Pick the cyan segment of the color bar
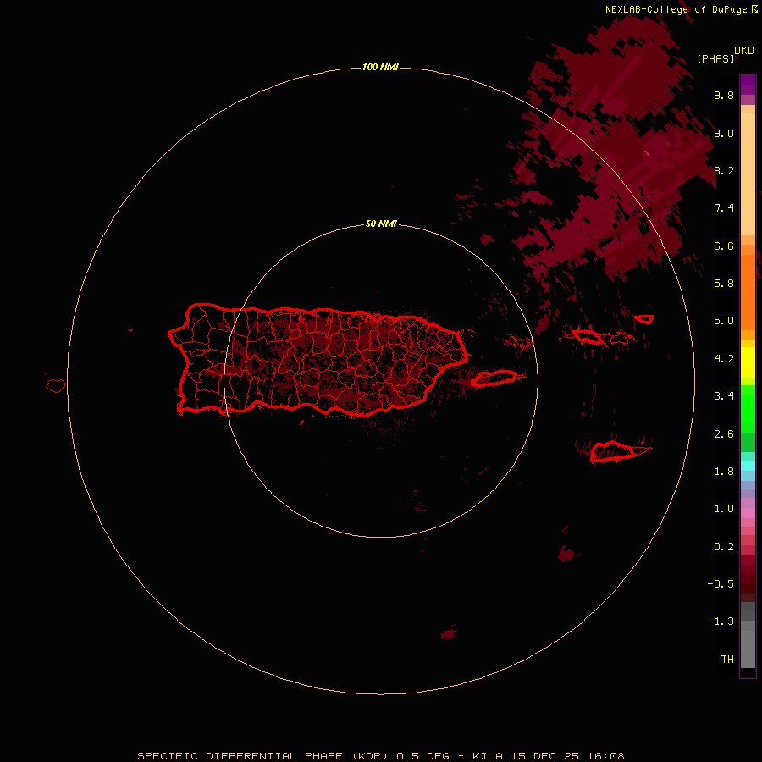Image resolution: width=762 pixels, height=762 pixels. point(748,466)
